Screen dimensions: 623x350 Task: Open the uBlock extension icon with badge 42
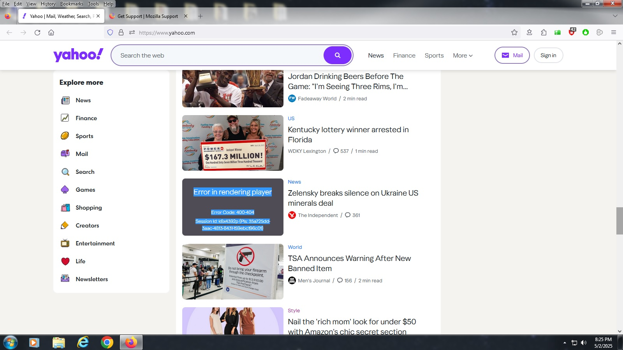(572, 32)
